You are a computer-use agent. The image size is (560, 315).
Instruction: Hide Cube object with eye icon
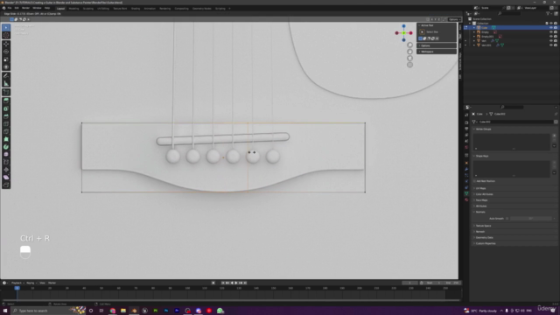(550, 27)
